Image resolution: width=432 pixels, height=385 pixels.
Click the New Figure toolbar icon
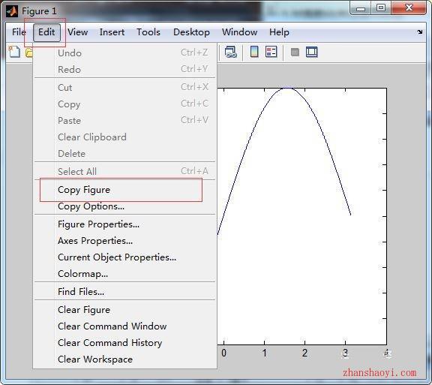tap(14, 52)
